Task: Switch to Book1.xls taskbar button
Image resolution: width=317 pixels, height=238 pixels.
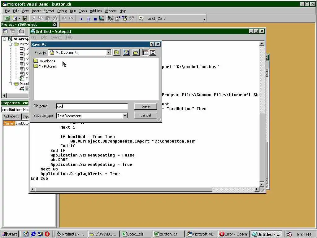Action: tap(136, 234)
